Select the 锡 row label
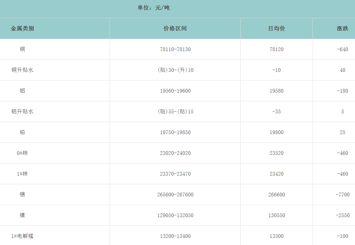 click(22, 195)
